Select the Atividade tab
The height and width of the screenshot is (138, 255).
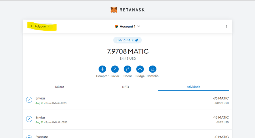[193, 87]
